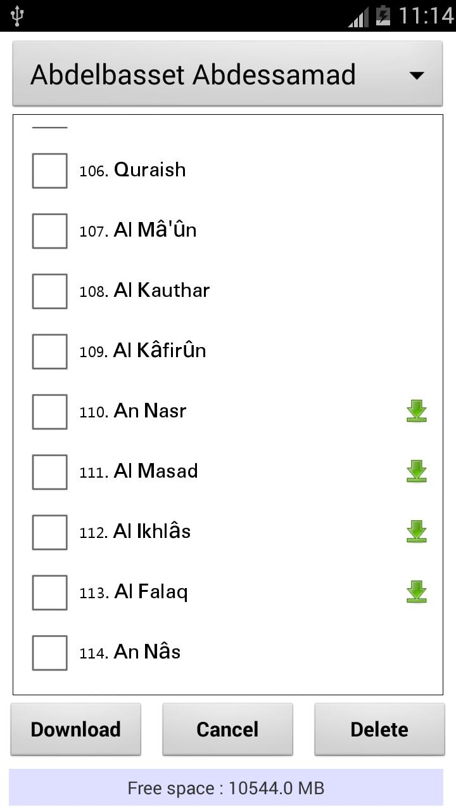The image size is (456, 812).
Task: Tap the USB icon in status bar
Action: coord(17,15)
